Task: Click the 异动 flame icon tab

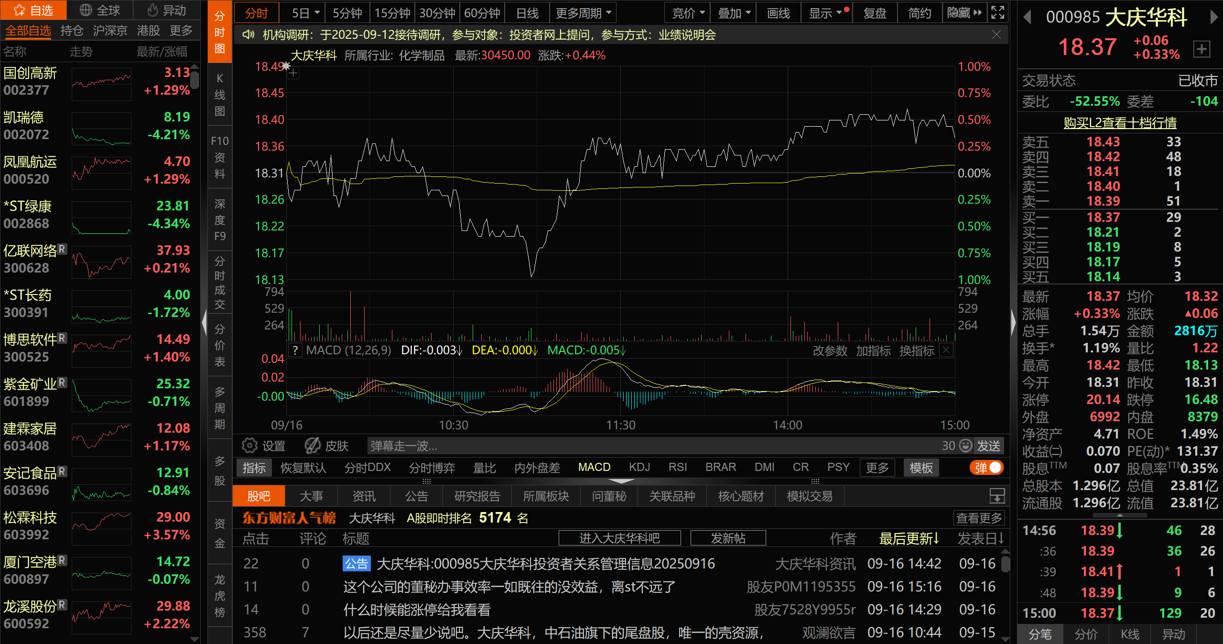Action: 166,10
